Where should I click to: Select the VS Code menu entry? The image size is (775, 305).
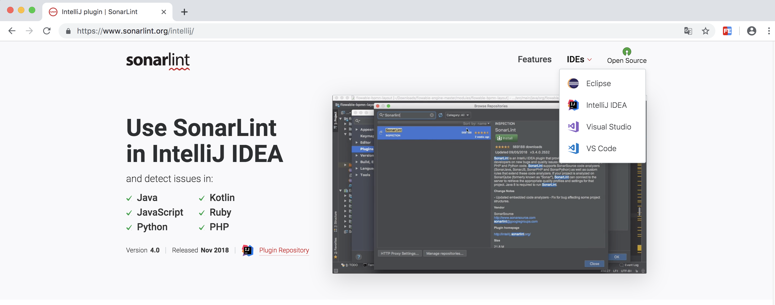click(x=601, y=148)
